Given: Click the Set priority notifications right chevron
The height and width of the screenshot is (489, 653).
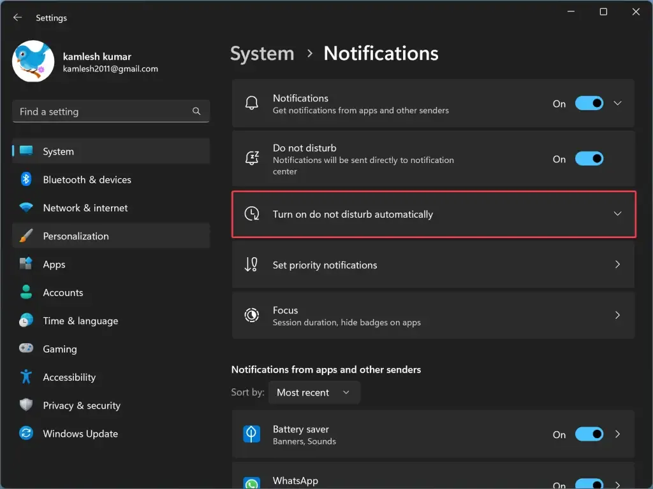Looking at the screenshot, I should pyautogui.click(x=617, y=264).
